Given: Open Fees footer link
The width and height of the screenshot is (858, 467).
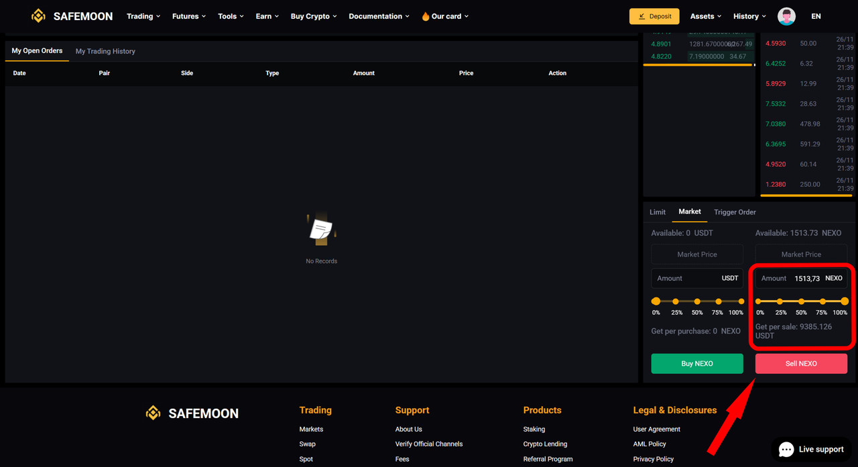Looking at the screenshot, I should tap(402, 459).
